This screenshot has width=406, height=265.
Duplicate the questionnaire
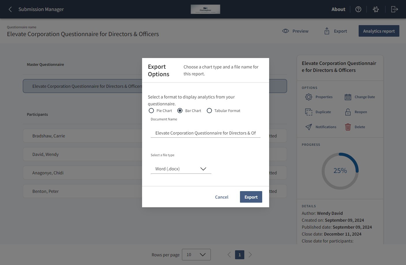[x=309, y=112]
